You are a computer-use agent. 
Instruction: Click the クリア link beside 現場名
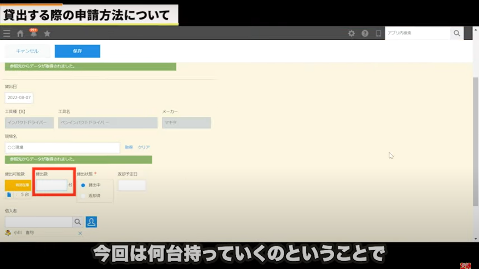(x=143, y=147)
